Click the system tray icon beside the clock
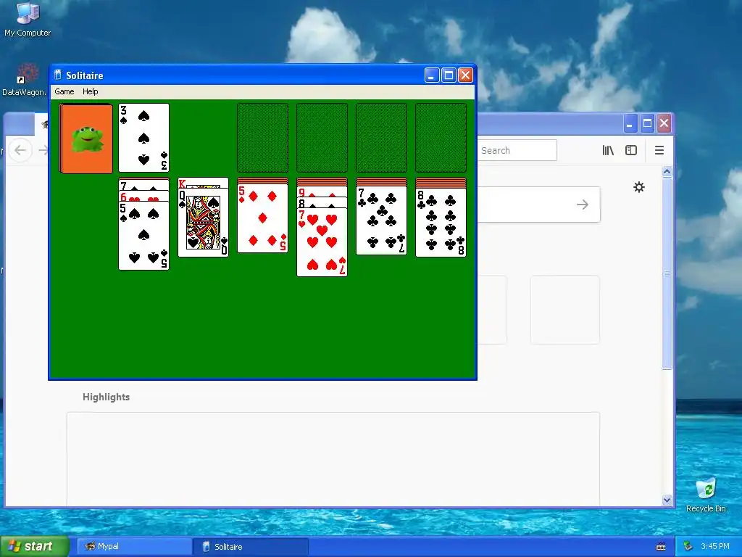 pos(688,547)
